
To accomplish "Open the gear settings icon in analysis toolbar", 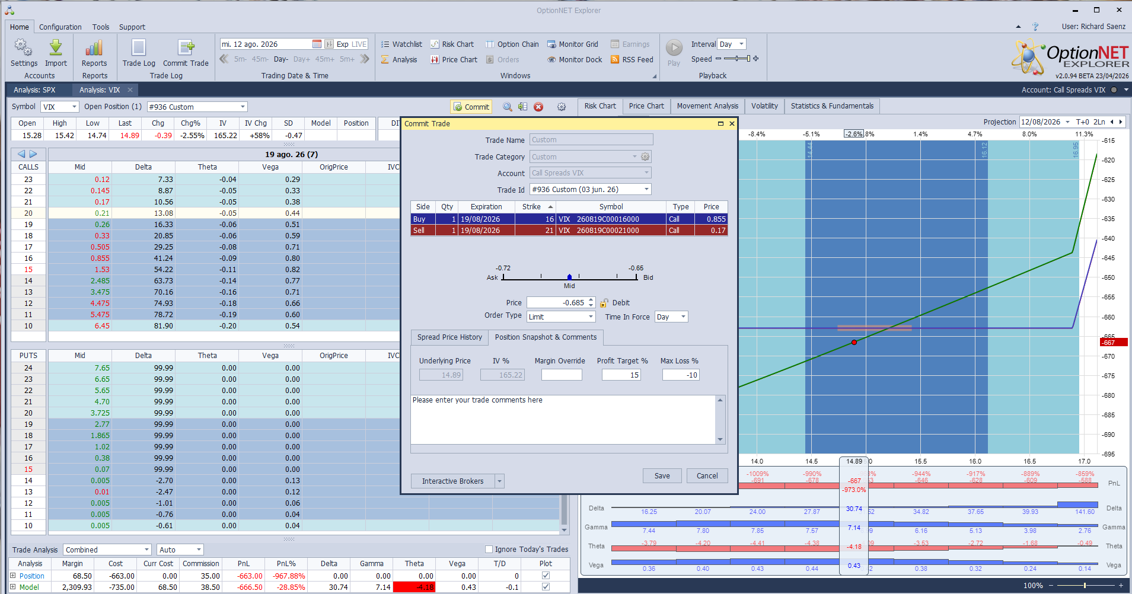I will point(562,107).
